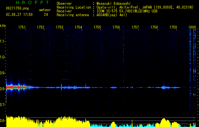199x127 pixels.
Task: Click the Ogata-vill. Akita-Pref. JAPAN location text
Action: (x=145, y=7)
